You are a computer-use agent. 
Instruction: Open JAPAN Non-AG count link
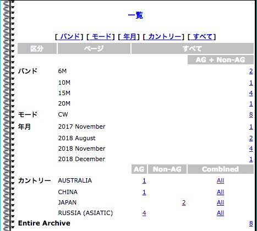tap(184, 202)
